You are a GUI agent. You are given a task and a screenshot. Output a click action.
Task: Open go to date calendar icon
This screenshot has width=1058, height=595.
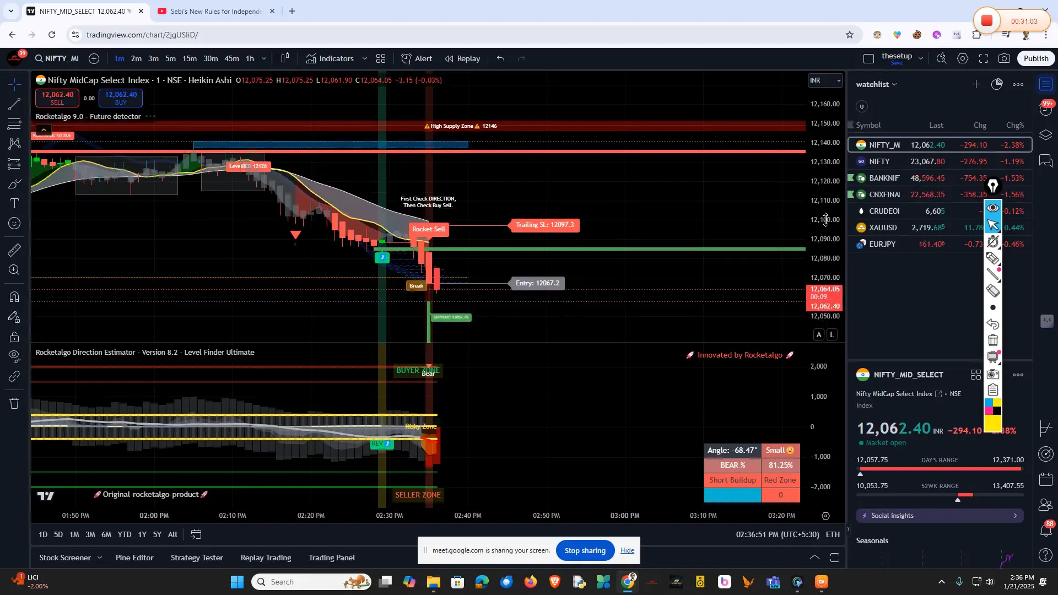point(196,534)
